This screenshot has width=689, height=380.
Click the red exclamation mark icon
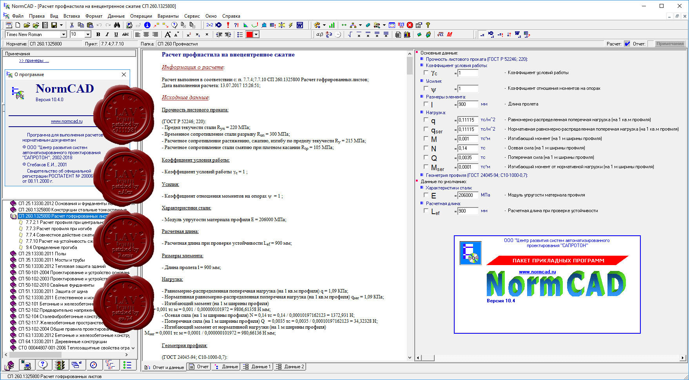(228, 25)
